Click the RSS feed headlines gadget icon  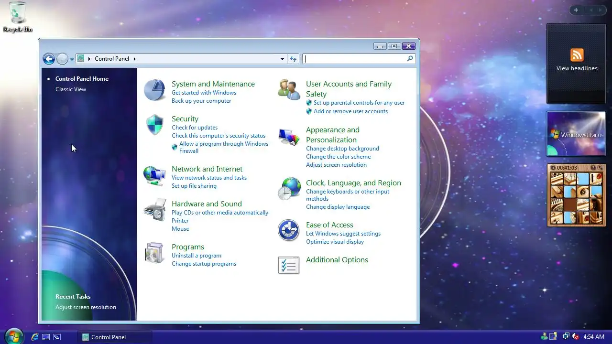click(x=577, y=55)
